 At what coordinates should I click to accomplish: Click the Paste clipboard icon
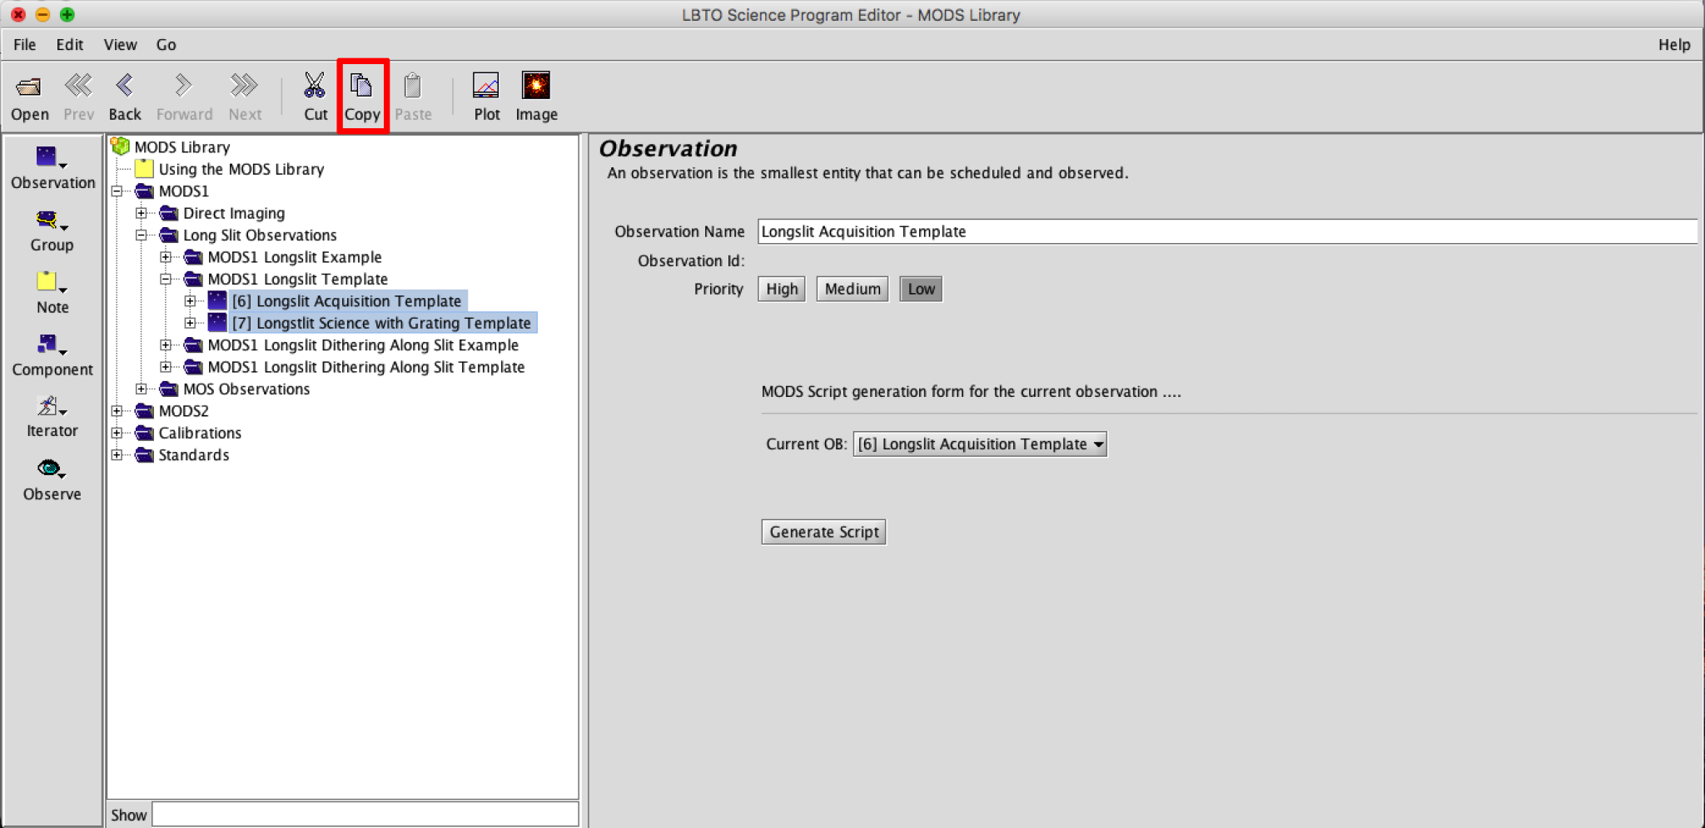(x=412, y=86)
